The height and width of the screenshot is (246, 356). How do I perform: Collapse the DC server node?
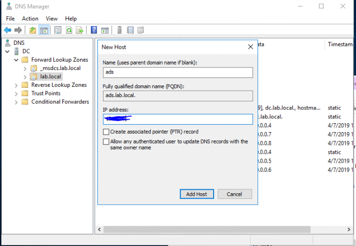pos(7,51)
